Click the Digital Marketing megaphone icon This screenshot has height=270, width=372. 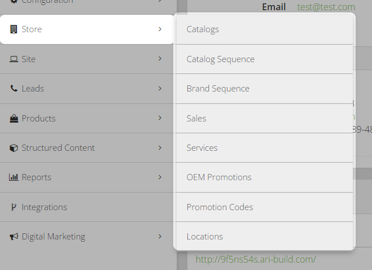(x=14, y=237)
